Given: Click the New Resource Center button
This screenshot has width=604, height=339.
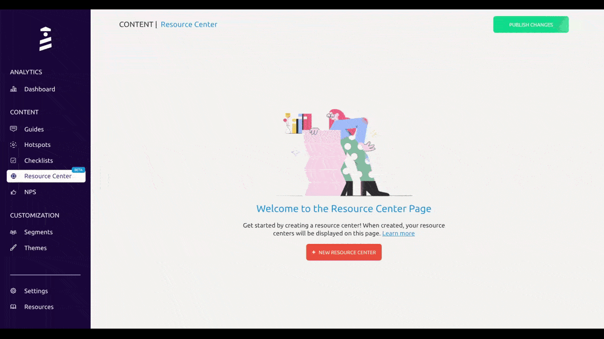Looking at the screenshot, I should (x=344, y=252).
